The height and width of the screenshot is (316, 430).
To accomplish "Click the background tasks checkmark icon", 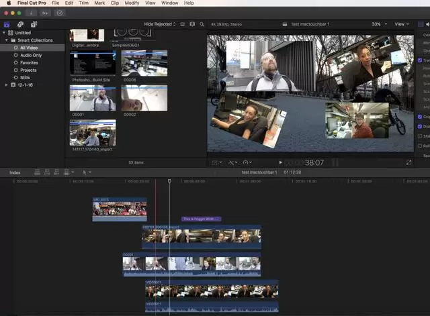I will tap(59, 13).
